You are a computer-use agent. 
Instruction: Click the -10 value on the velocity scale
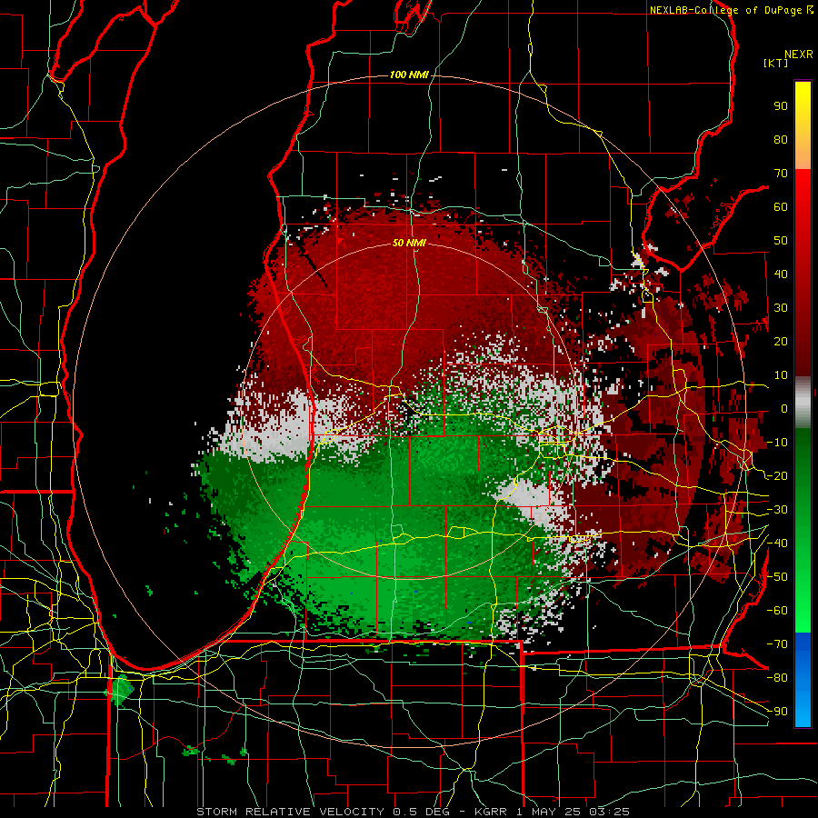(777, 443)
